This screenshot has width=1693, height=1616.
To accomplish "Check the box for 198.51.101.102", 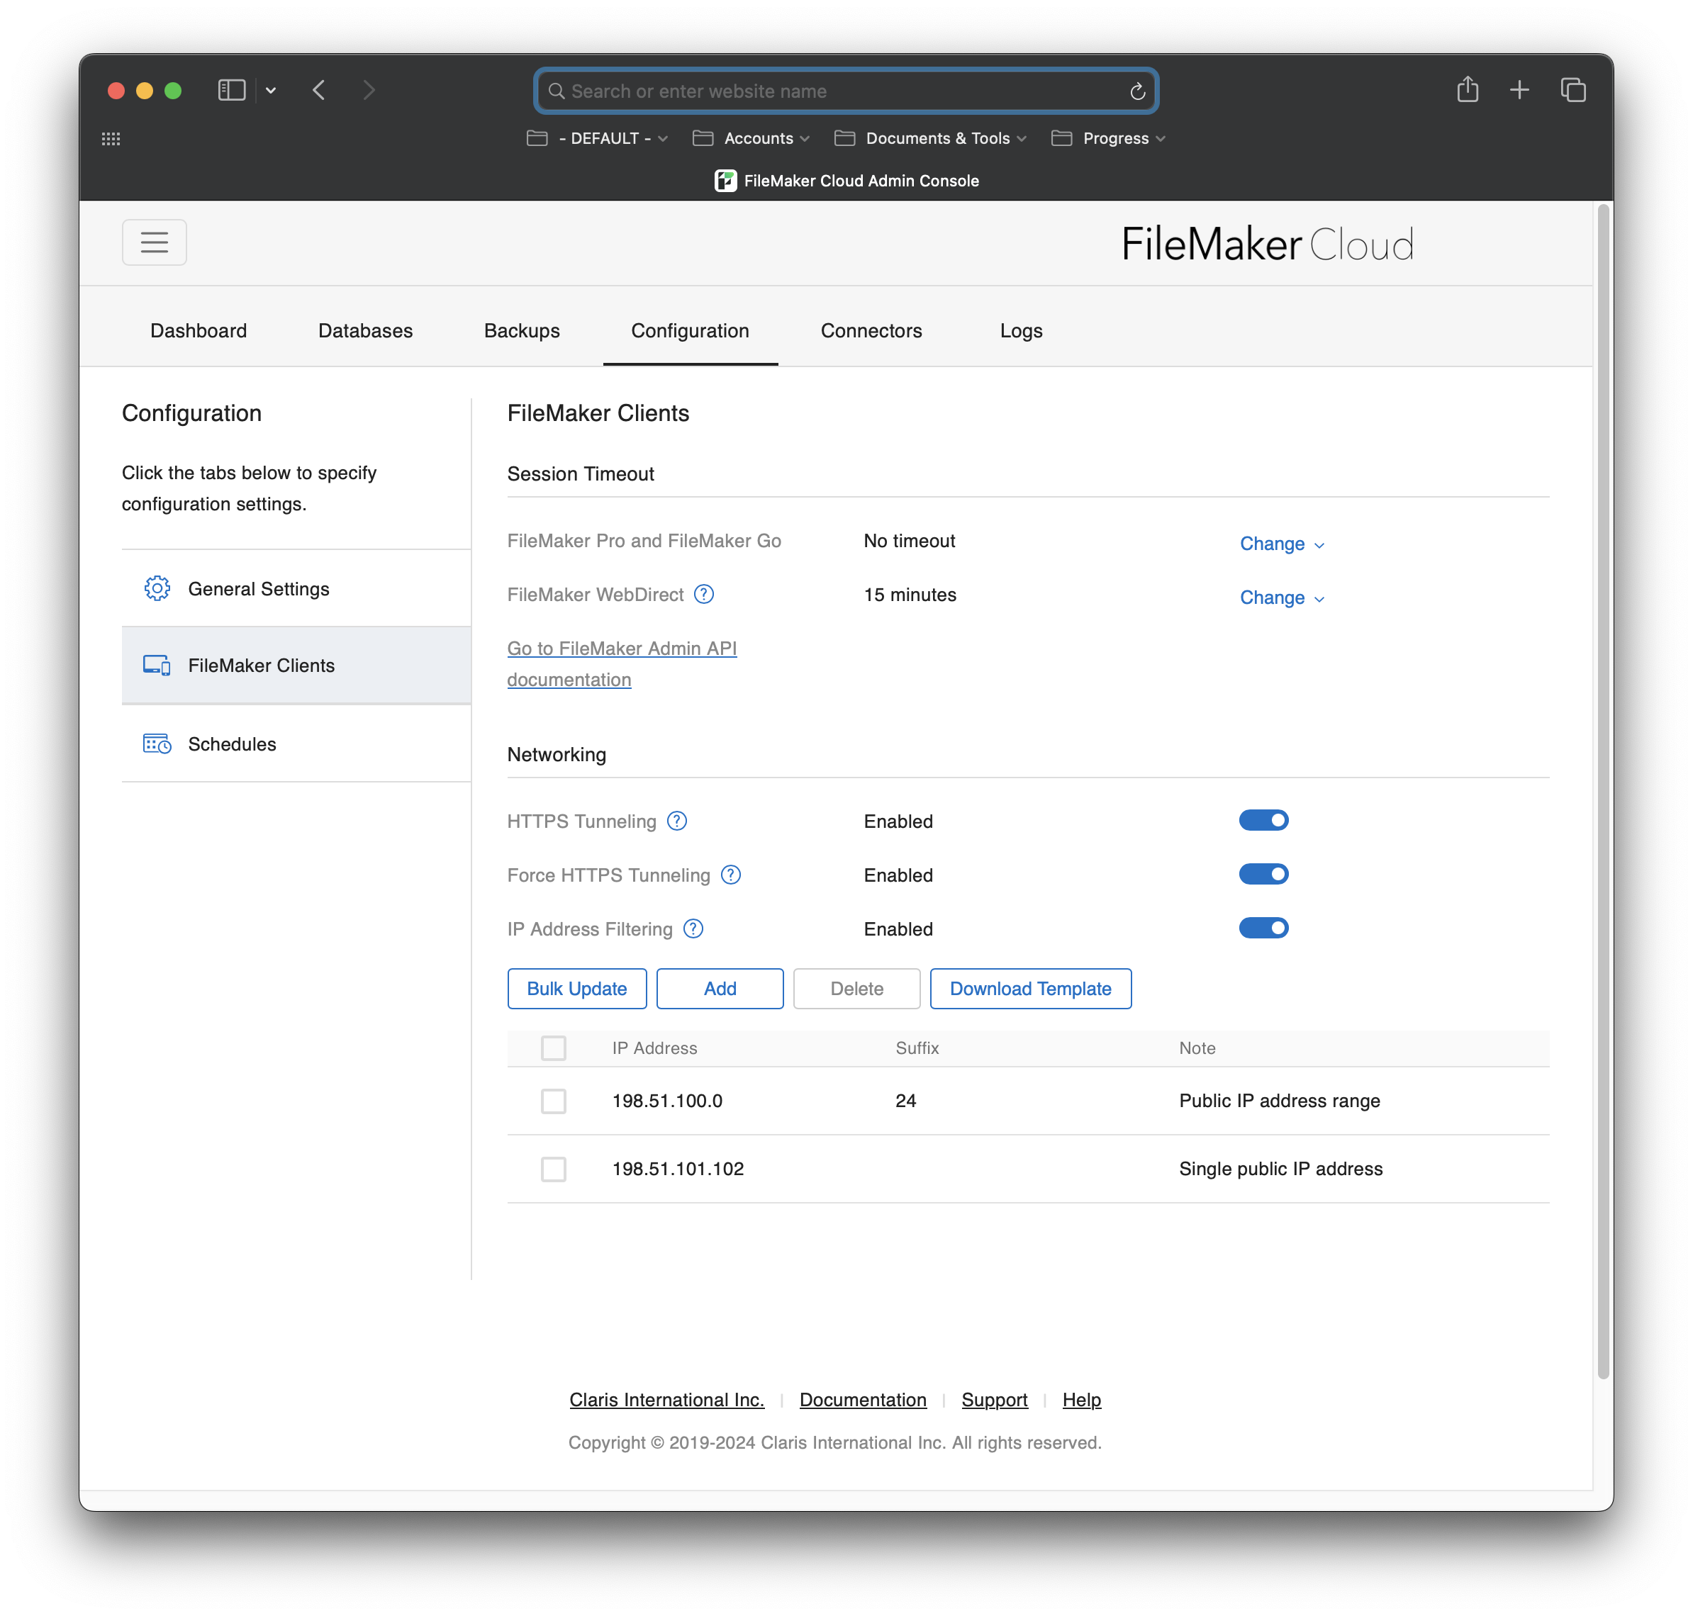I will pyautogui.click(x=553, y=1169).
